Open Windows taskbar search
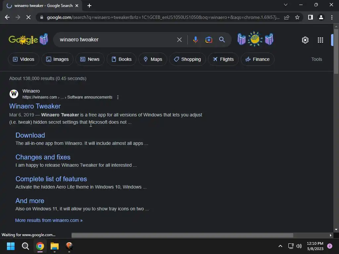Screen dimensions: 339x254 pos(25,246)
